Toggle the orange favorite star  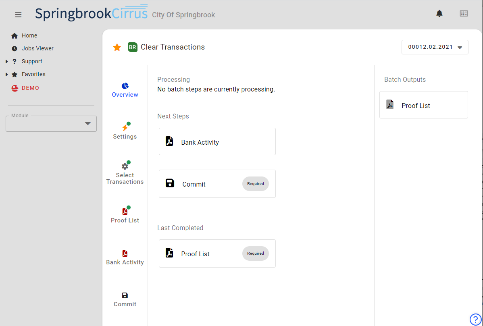point(117,47)
